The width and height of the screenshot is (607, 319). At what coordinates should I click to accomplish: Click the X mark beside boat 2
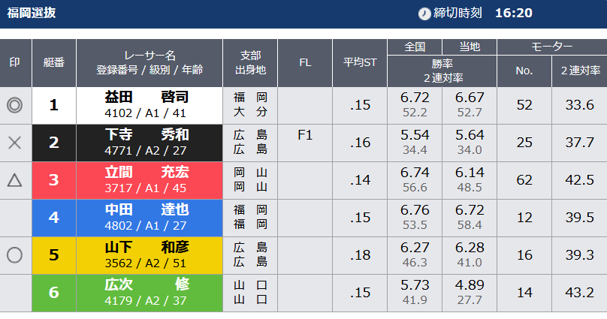click(15, 143)
